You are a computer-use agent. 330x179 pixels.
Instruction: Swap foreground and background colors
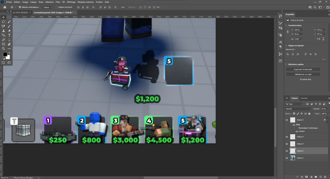(9, 53)
